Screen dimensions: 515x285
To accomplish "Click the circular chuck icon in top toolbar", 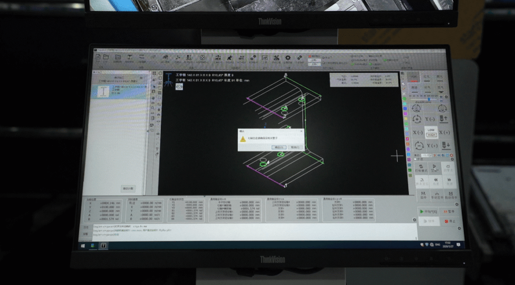I will 202,58.
